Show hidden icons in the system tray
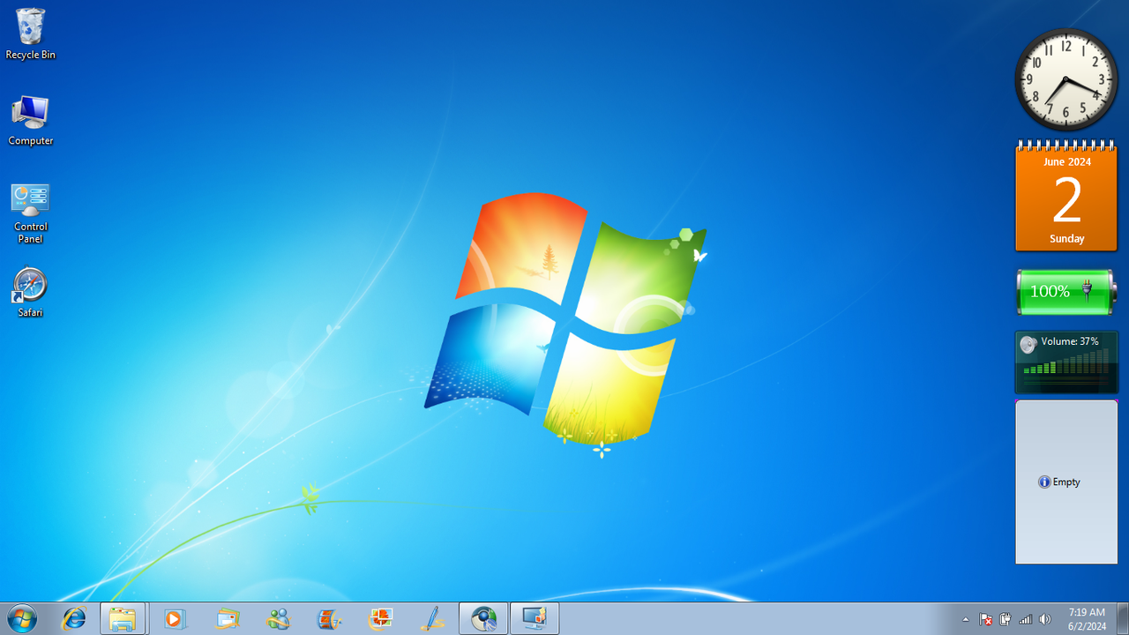 coord(965,619)
